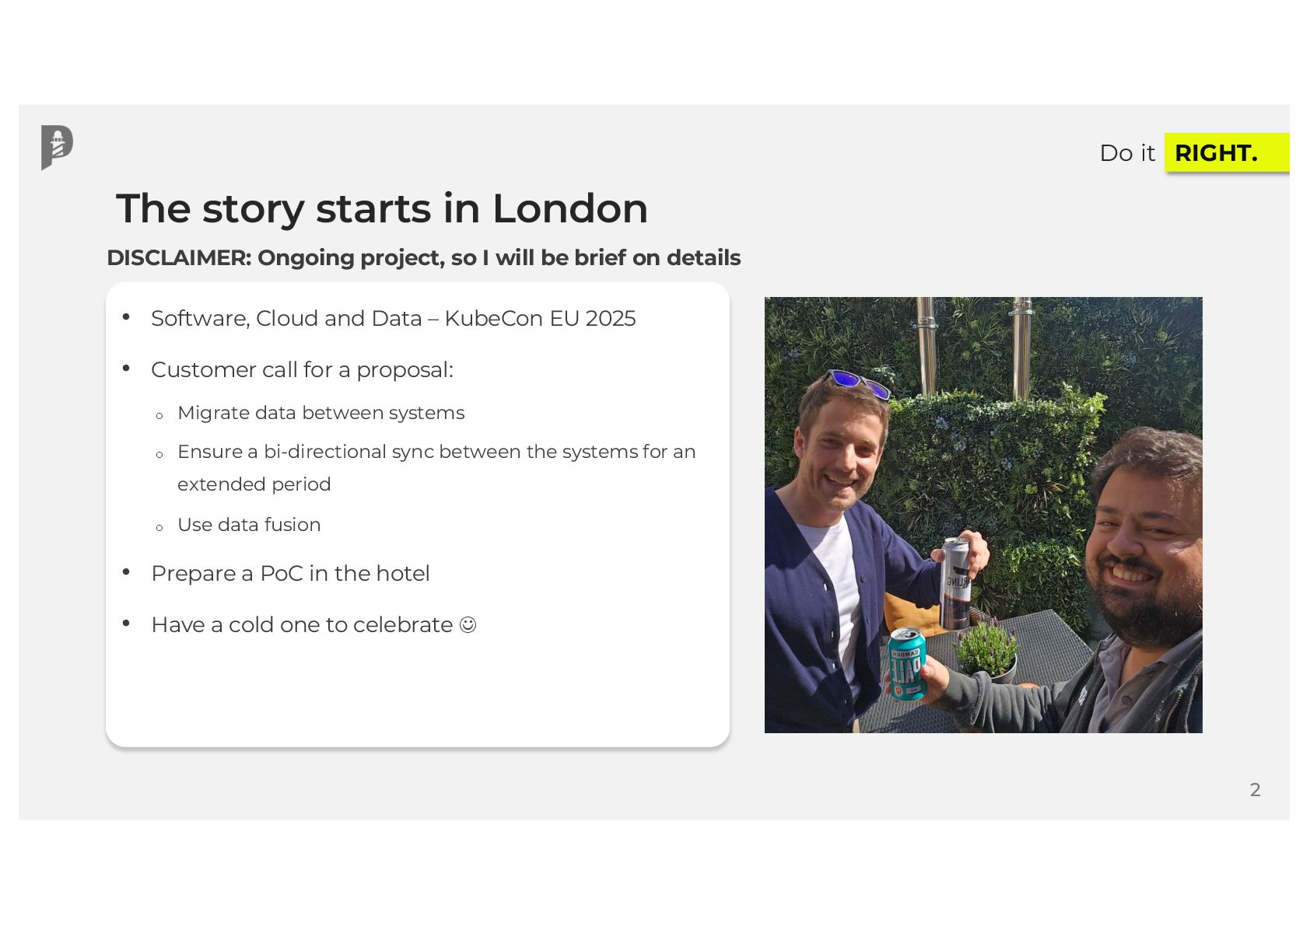Screen dimensions: 1310x926
Task: Select "Migrate data between systems" sub-bullet
Action: 320,413
